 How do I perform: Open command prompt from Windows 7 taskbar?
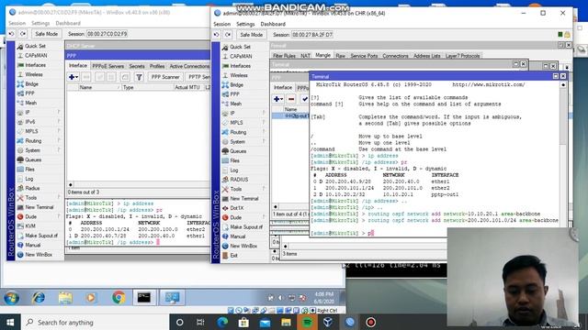coord(144,297)
